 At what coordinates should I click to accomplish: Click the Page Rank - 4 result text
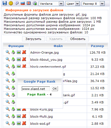39,94
